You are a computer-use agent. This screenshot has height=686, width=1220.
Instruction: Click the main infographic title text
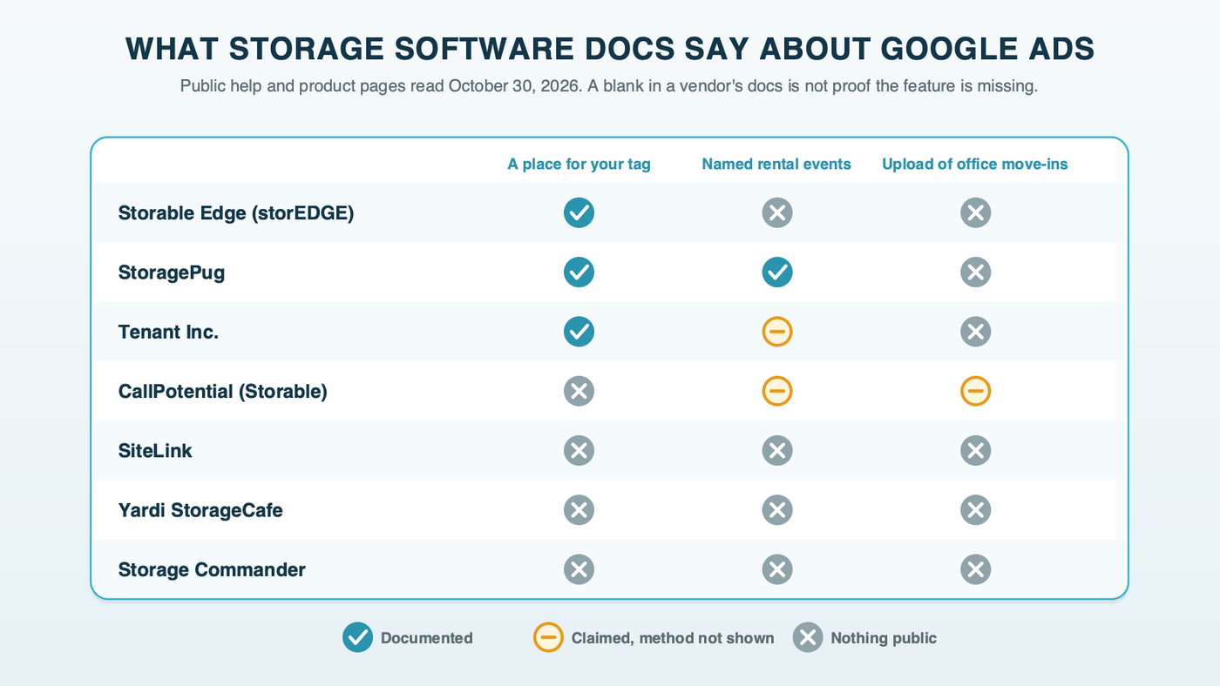point(610,49)
